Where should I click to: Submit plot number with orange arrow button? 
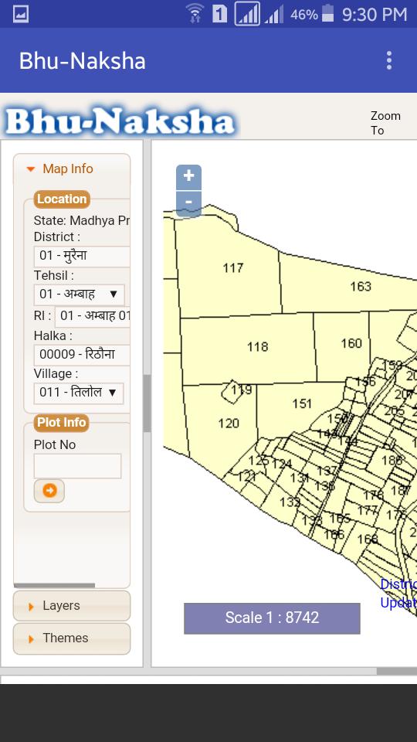[49, 491]
